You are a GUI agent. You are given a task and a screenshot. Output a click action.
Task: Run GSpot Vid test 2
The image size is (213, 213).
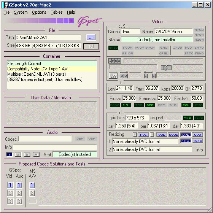[x=10, y=193]
